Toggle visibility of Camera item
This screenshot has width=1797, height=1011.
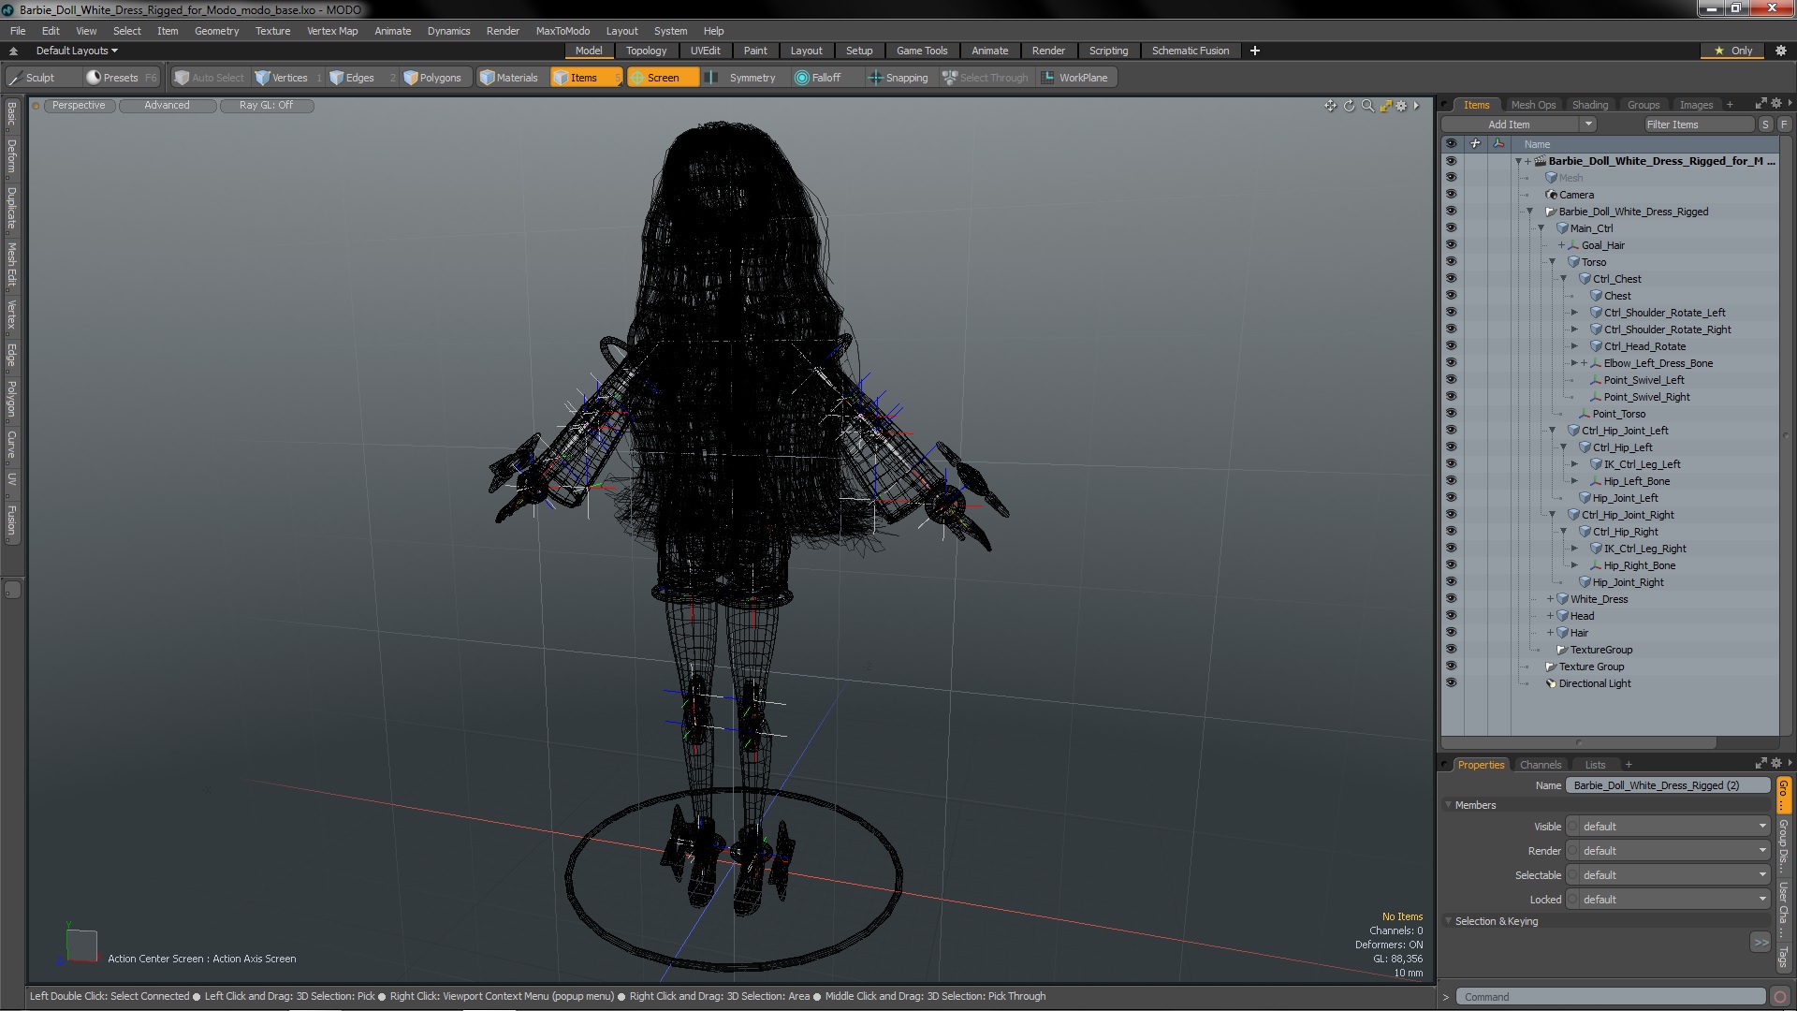tap(1451, 195)
